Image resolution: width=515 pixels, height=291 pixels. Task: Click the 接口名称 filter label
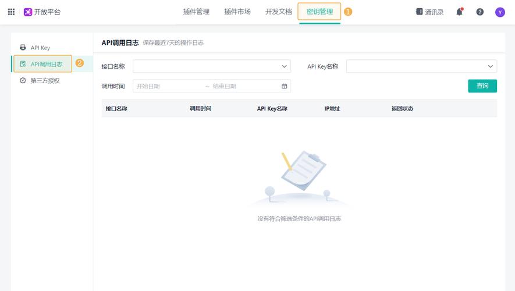113,66
